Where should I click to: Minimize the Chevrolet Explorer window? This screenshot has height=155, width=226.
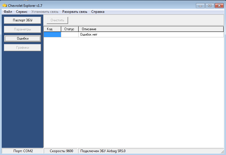(x=200, y=6)
